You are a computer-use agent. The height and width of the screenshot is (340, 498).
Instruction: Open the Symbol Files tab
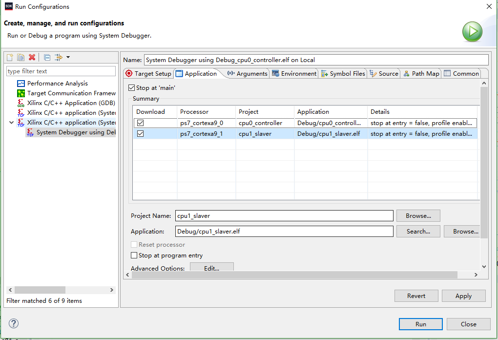click(x=343, y=73)
